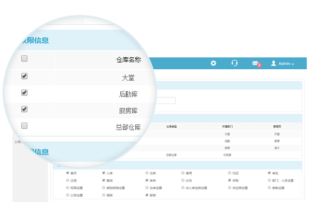This screenshot has width=311, height=215.
Task: Select the 大堂 department cell in table
Action: 228,134
